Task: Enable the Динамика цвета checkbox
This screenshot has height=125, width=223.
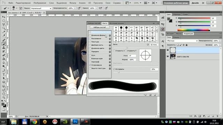Action: point(90,48)
